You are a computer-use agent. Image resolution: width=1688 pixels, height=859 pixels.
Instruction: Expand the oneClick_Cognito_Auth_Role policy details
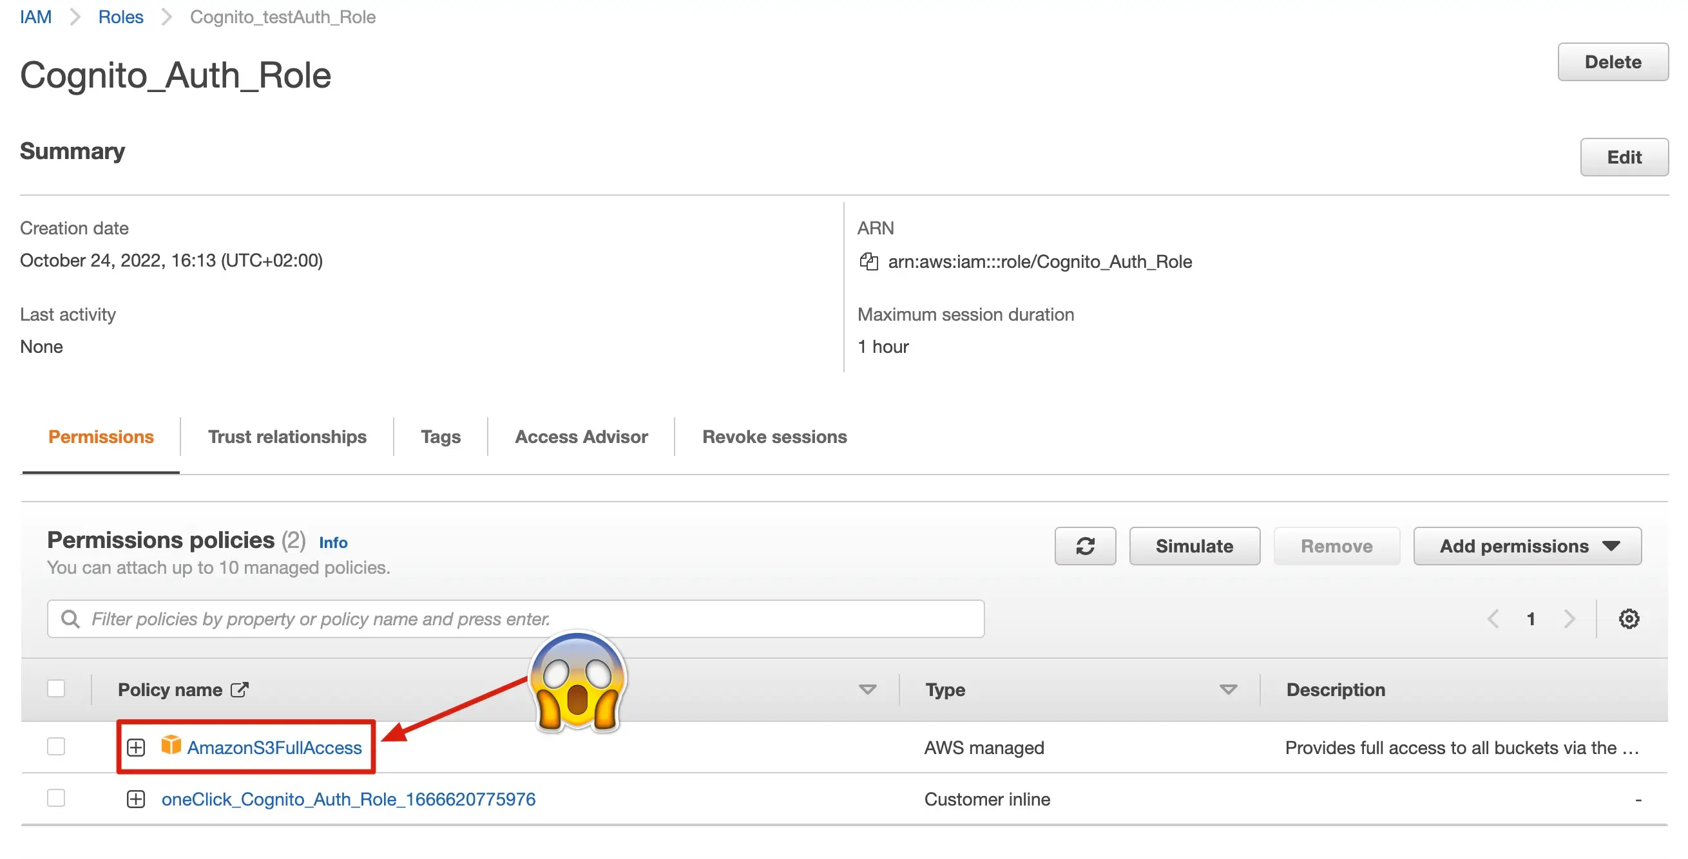coord(136,798)
